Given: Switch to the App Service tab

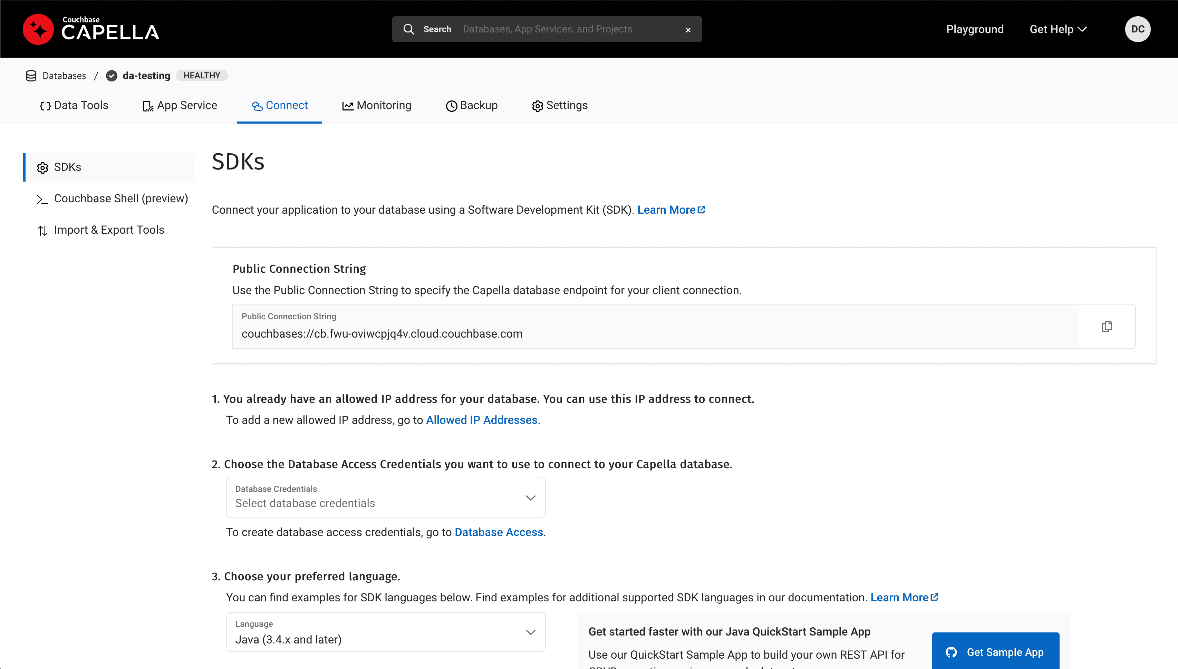Looking at the screenshot, I should click(179, 106).
